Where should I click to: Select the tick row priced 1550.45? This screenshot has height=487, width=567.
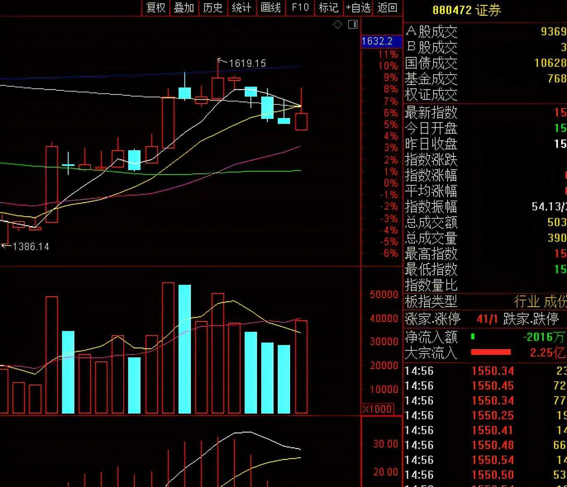tap(485, 385)
